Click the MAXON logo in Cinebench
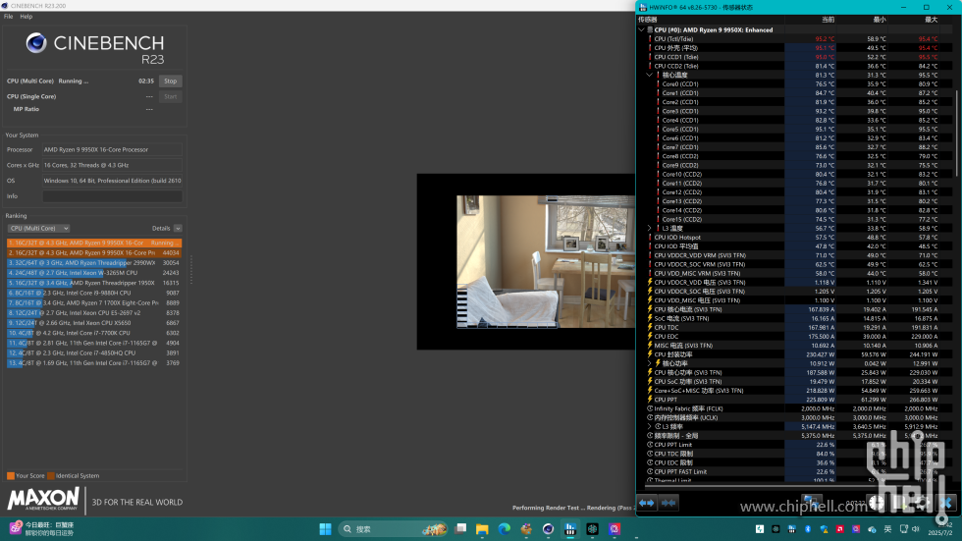962x541 pixels. pyautogui.click(x=43, y=499)
